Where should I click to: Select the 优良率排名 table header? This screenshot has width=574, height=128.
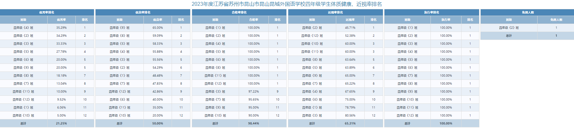pyautogui.click(x=143, y=12)
